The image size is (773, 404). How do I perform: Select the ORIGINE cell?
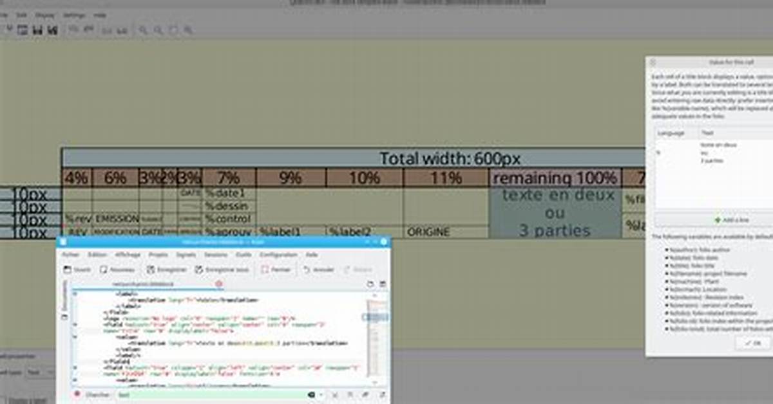[446, 232]
